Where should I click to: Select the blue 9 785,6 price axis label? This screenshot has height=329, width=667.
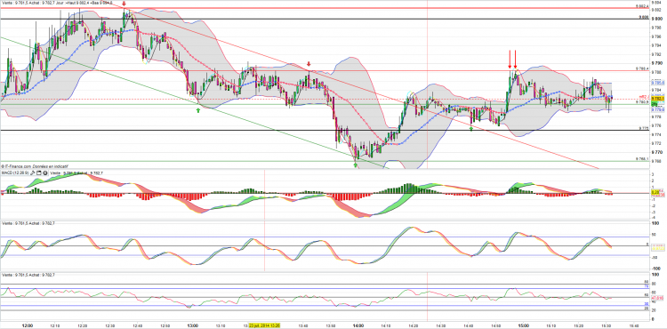tap(657, 83)
